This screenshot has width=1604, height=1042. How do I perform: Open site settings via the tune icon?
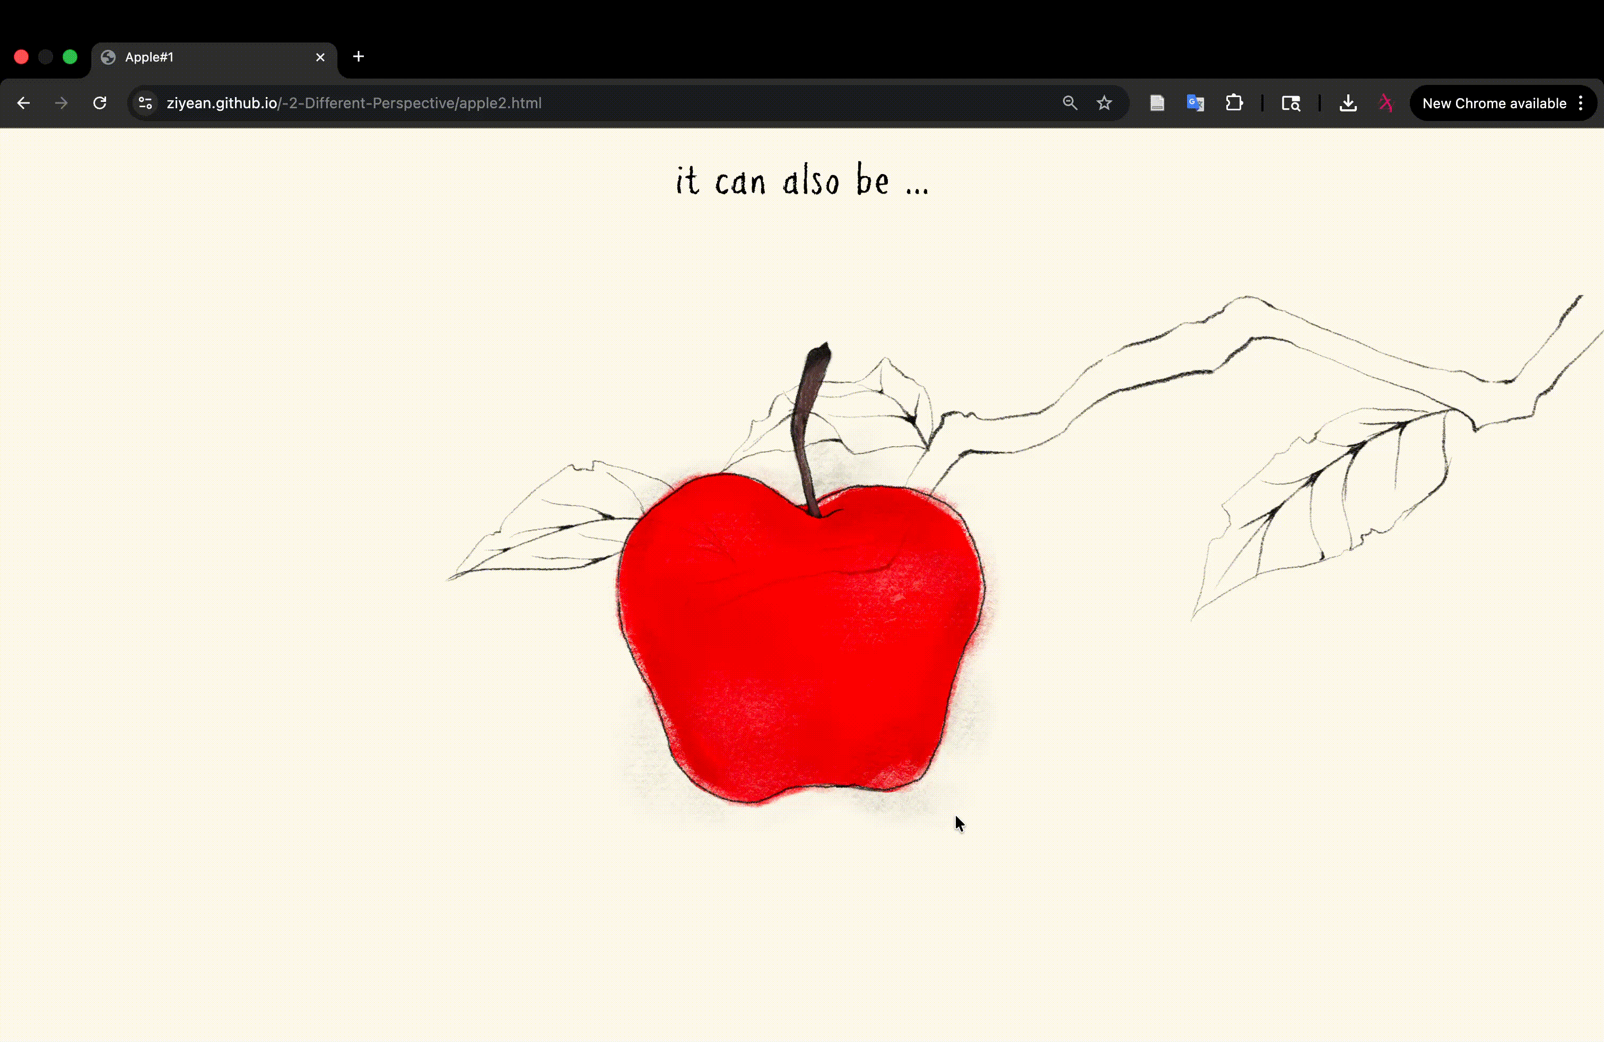click(145, 102)
